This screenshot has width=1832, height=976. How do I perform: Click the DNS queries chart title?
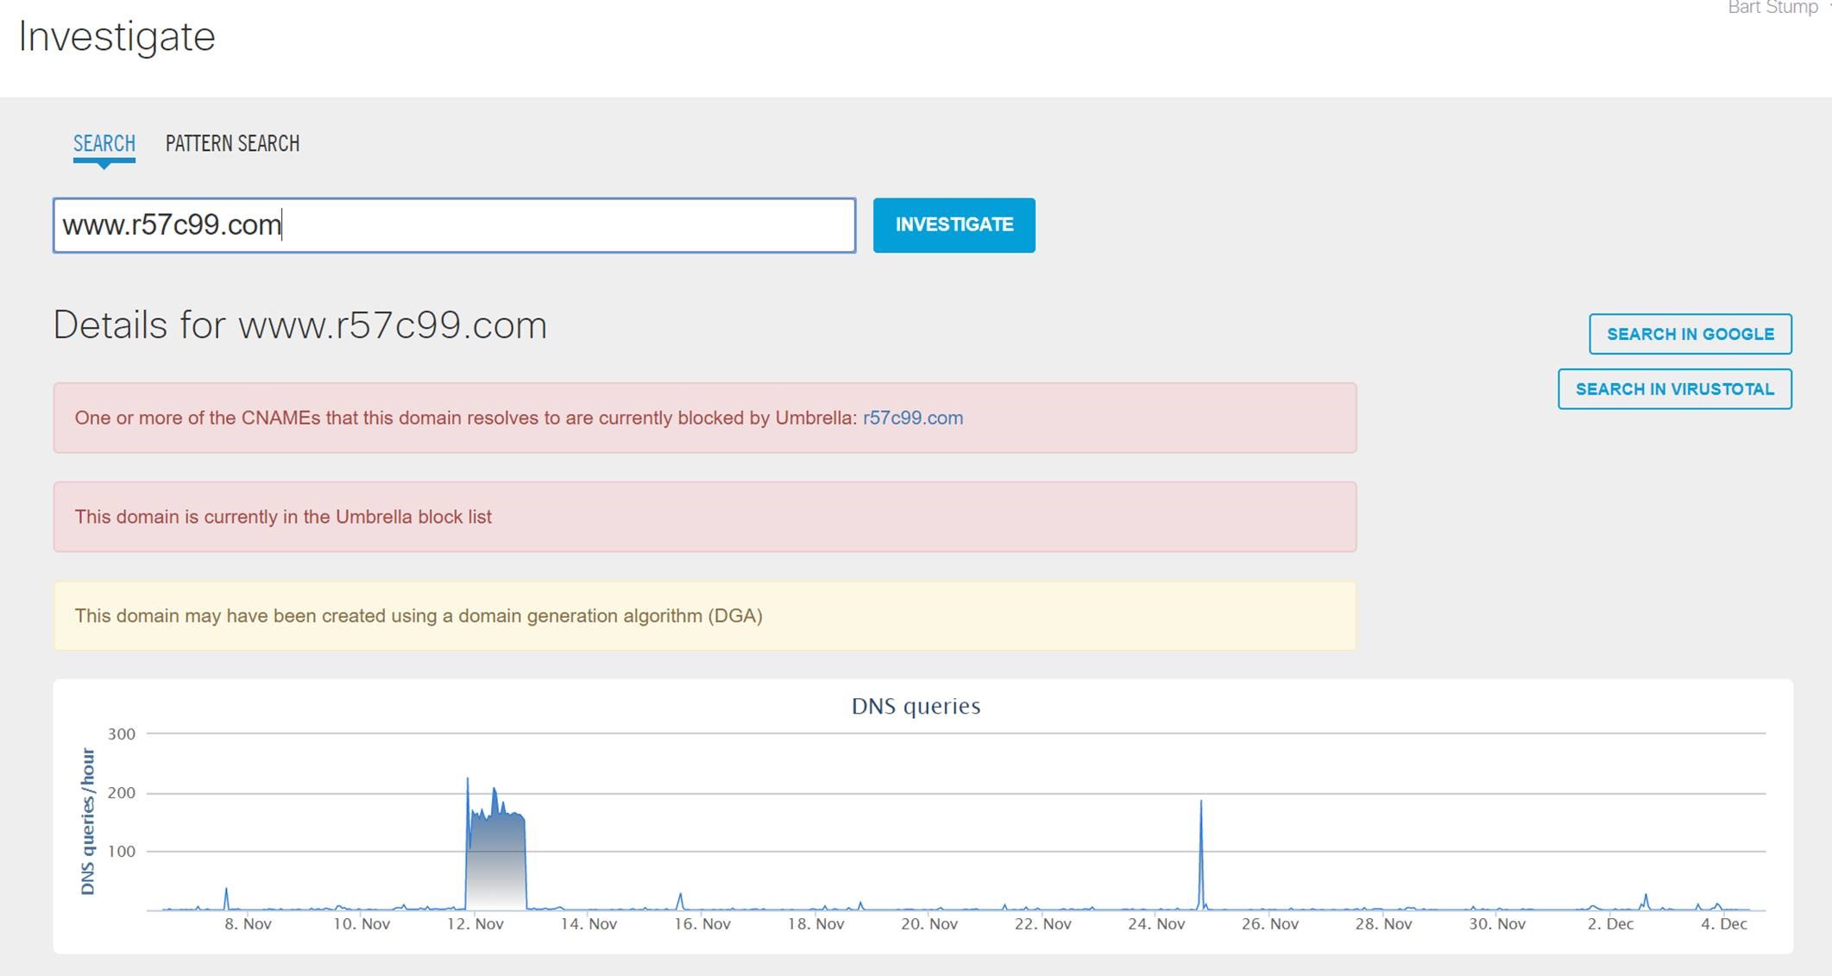coord(916,706)
